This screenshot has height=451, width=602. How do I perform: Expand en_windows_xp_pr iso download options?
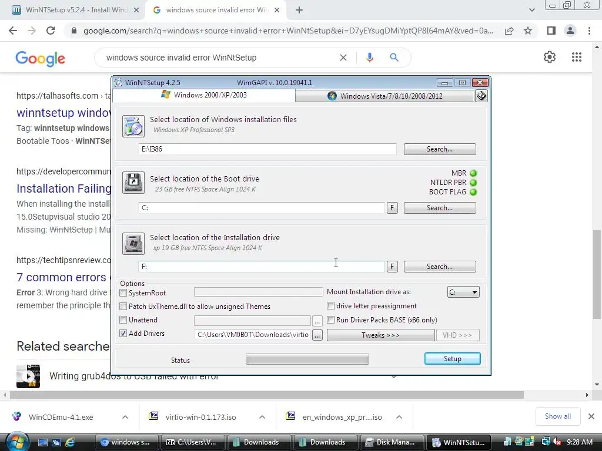tap(399, 417)
